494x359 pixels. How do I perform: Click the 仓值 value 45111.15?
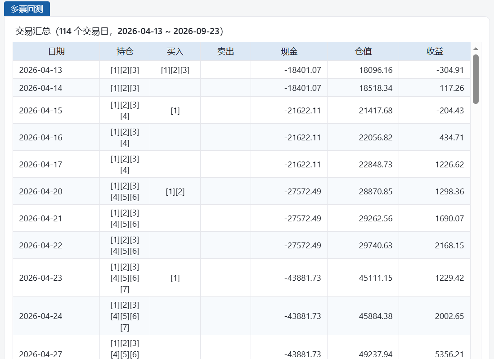click(376, 278)
